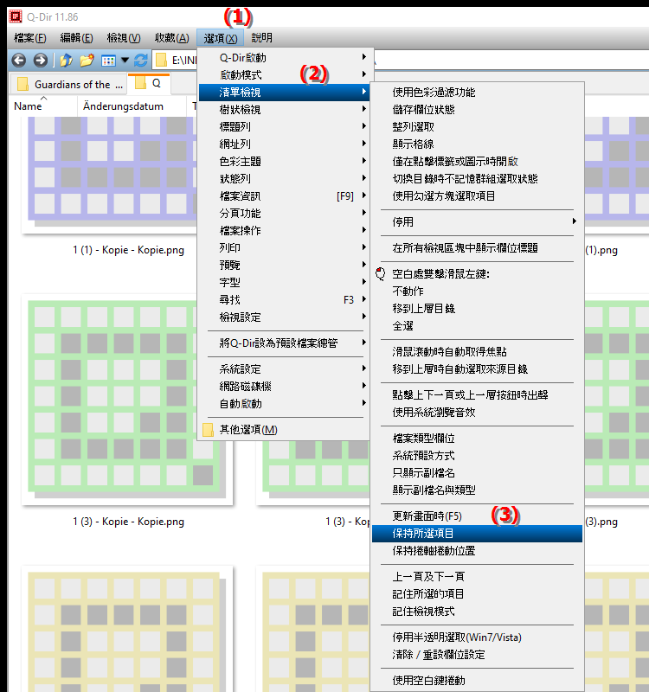Click the folder up-level icon

pos(66,60)
